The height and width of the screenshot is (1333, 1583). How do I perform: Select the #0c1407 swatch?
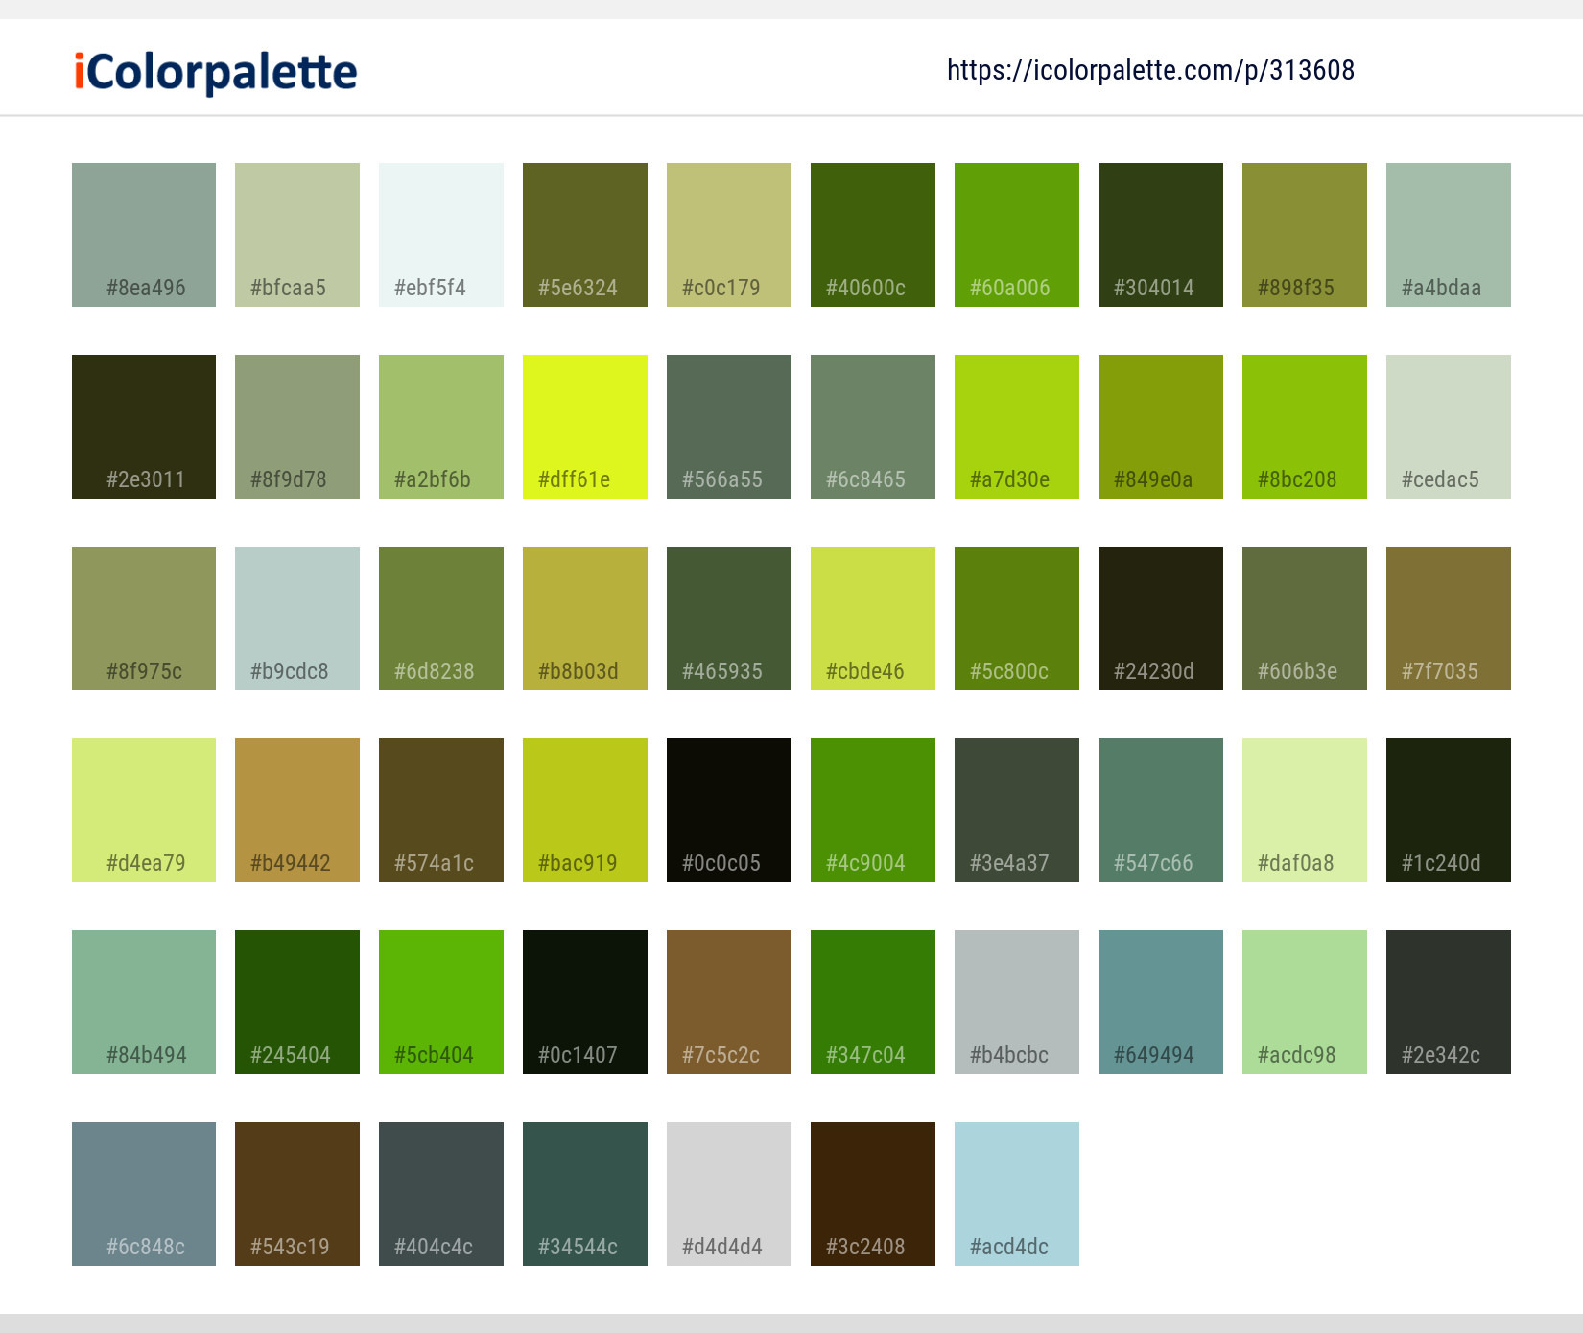(585, 1002)
